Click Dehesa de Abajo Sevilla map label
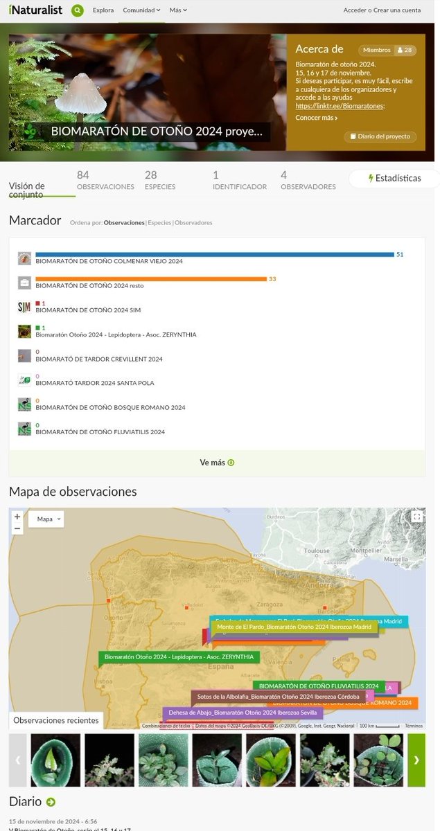 click(x=243, y=712)
